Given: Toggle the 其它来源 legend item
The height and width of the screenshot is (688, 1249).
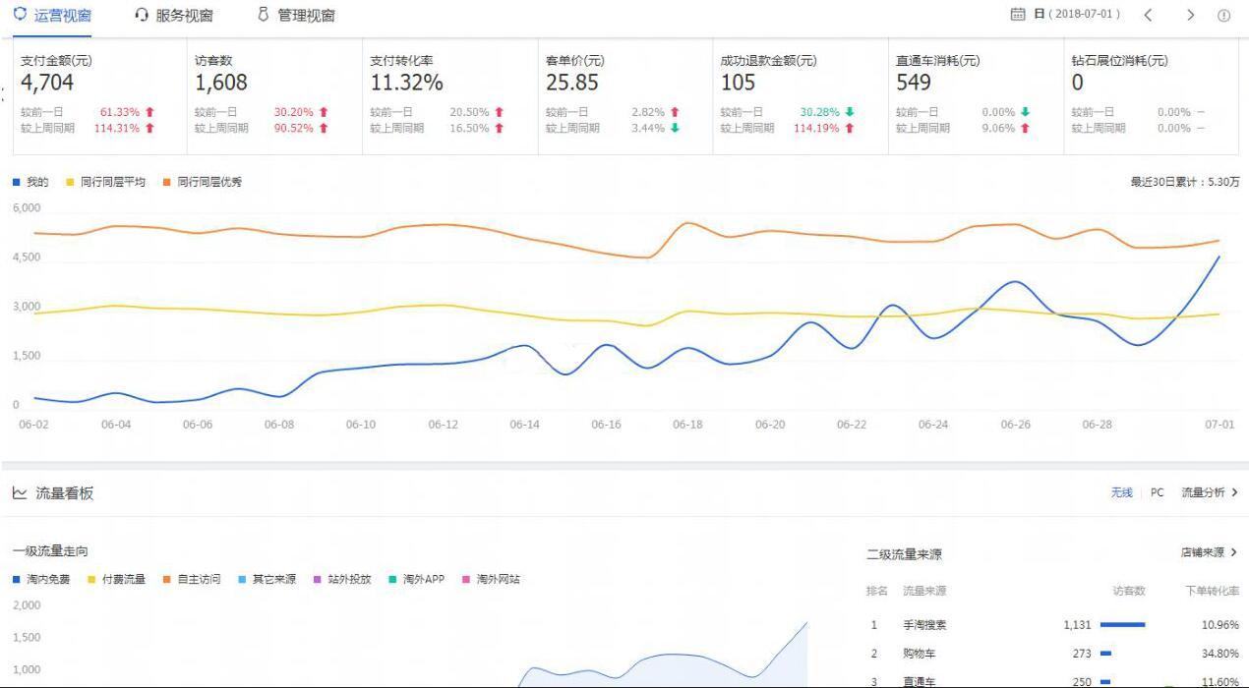Looking at the screenshot, I should (267, 579).
